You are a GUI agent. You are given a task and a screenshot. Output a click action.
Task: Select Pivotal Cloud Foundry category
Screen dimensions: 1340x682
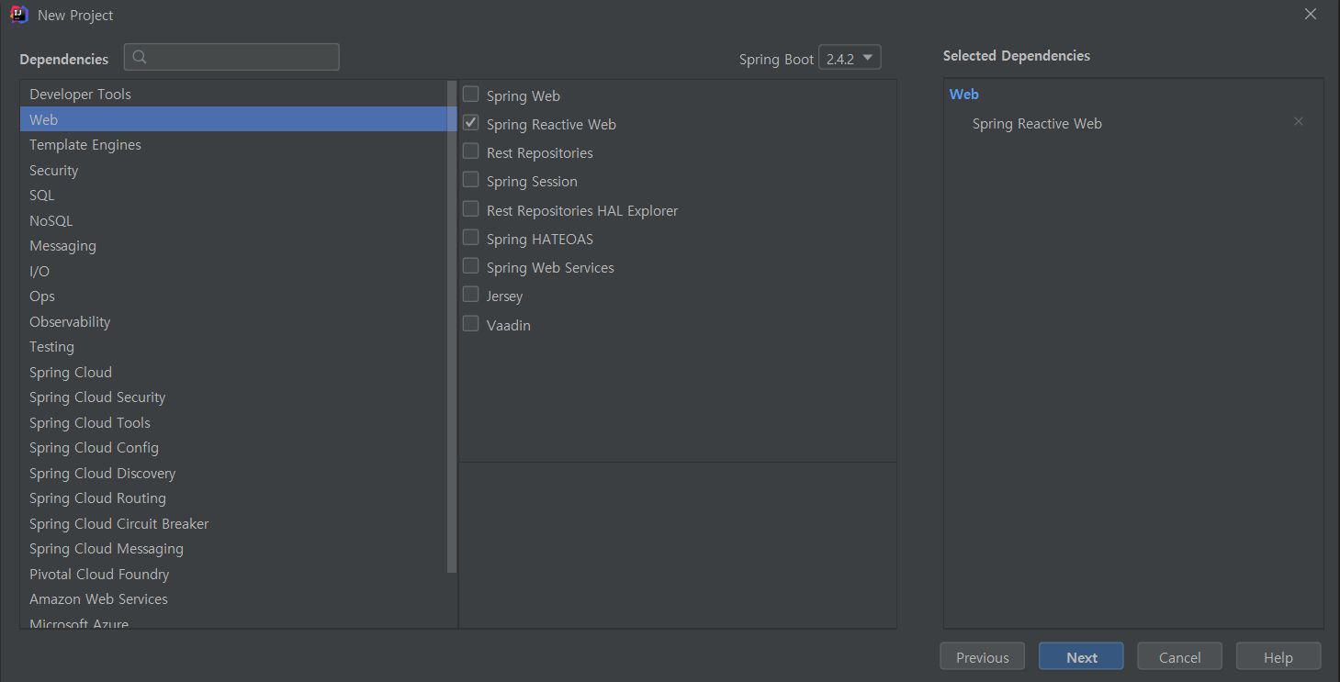pos(233,574)
